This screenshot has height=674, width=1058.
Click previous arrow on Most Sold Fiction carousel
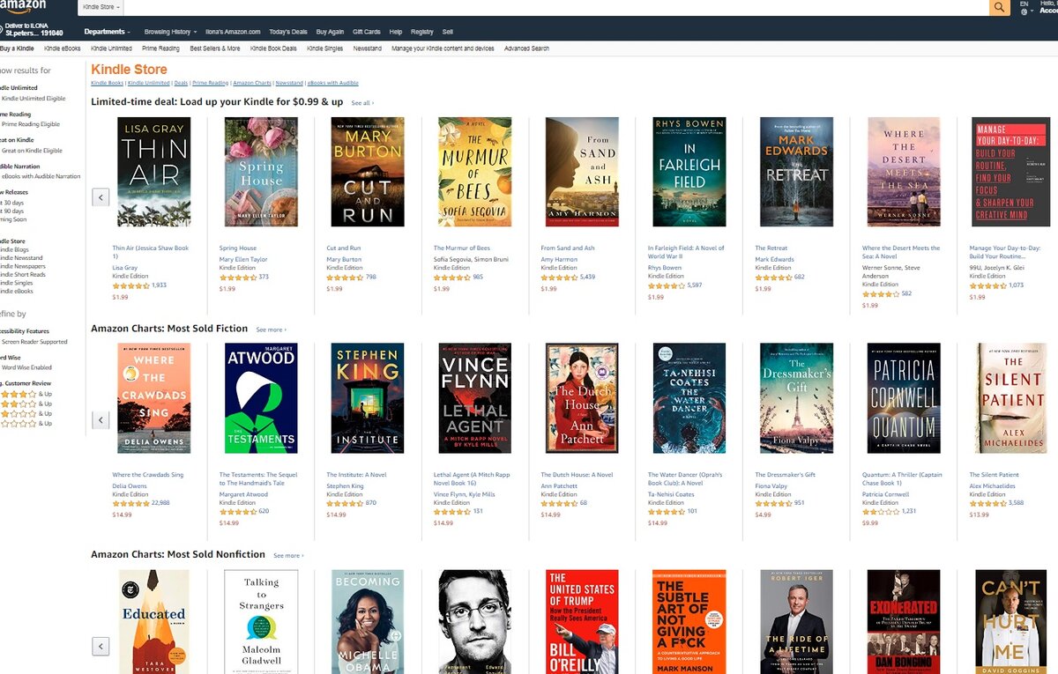[x=101, y=419]
